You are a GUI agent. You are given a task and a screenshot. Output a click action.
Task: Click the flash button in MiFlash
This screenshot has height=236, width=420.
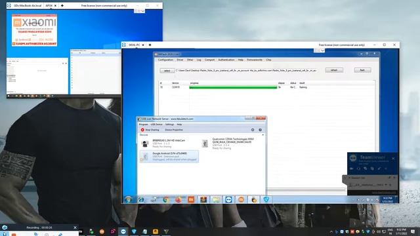(362, 70)
